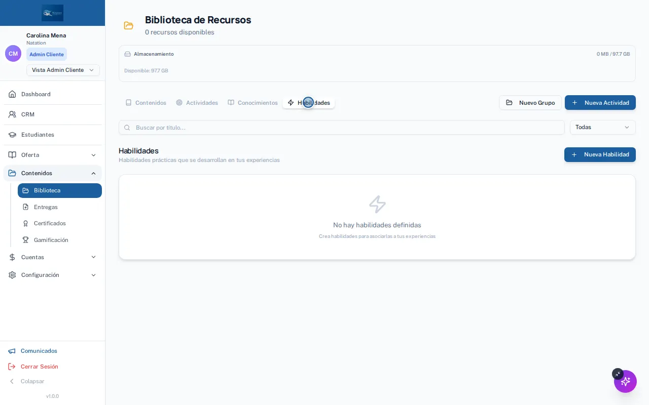
Task: Open Biblioteca in the sidebar
Action: pos(60,190)
